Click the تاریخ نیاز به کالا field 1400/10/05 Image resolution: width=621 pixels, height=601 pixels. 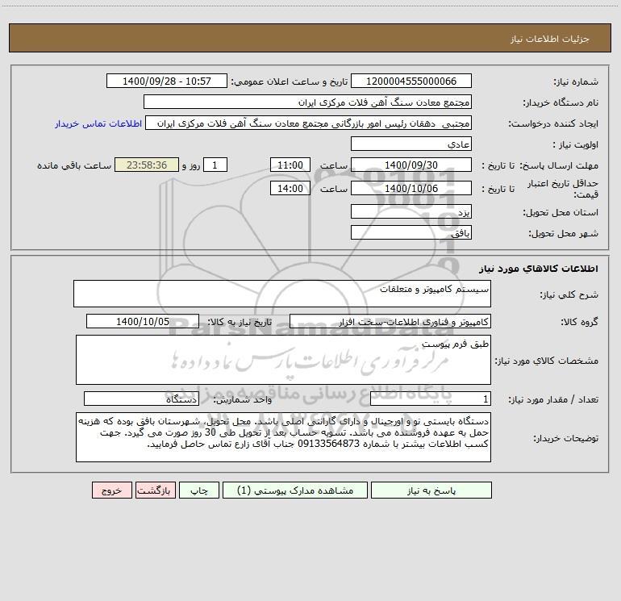tap(143, 321)
